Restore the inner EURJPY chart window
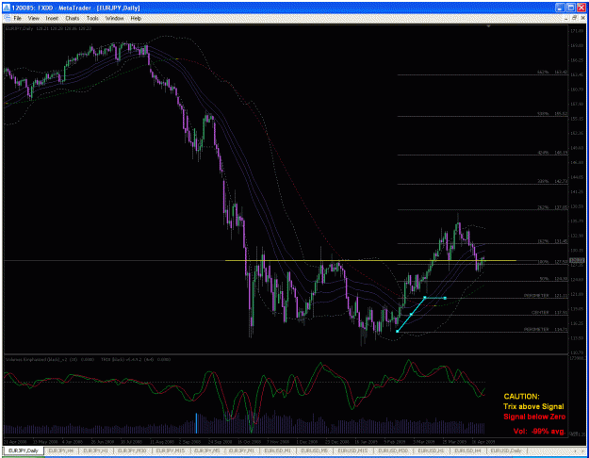This screenshot has width=589, height=458. 574,18
